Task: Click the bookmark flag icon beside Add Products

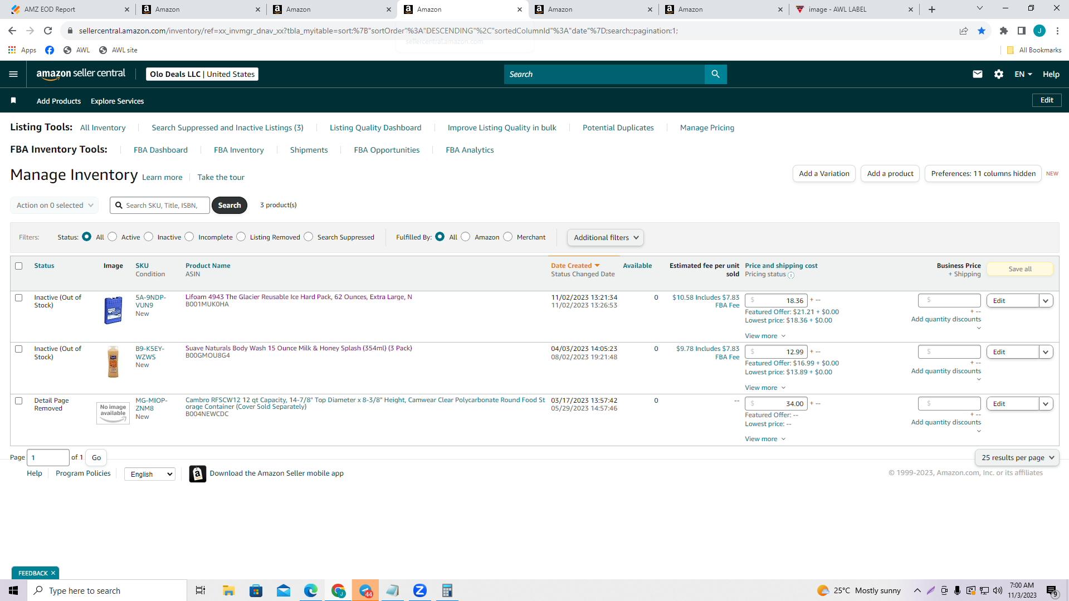Action: 13,100
